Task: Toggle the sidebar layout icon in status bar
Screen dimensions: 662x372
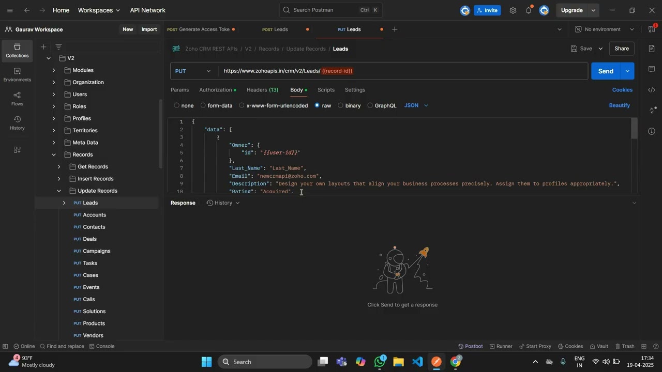Action: pos(5,346)
